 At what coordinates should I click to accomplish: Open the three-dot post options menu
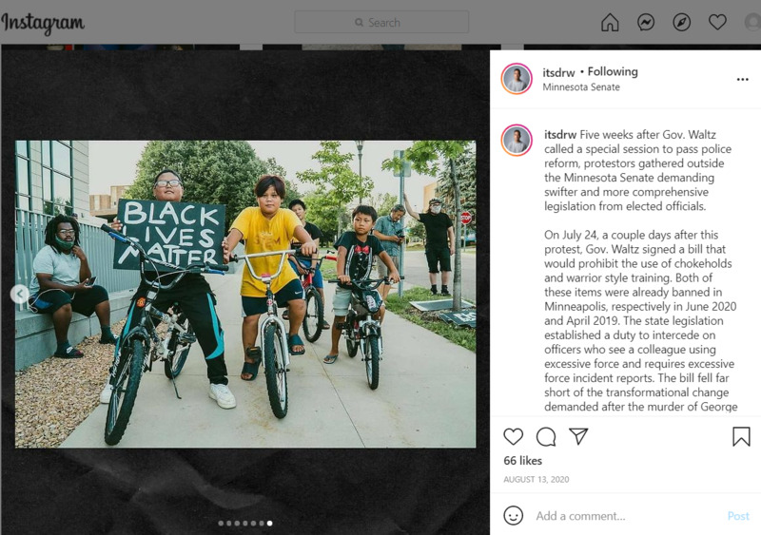click(x=743, y=80)
